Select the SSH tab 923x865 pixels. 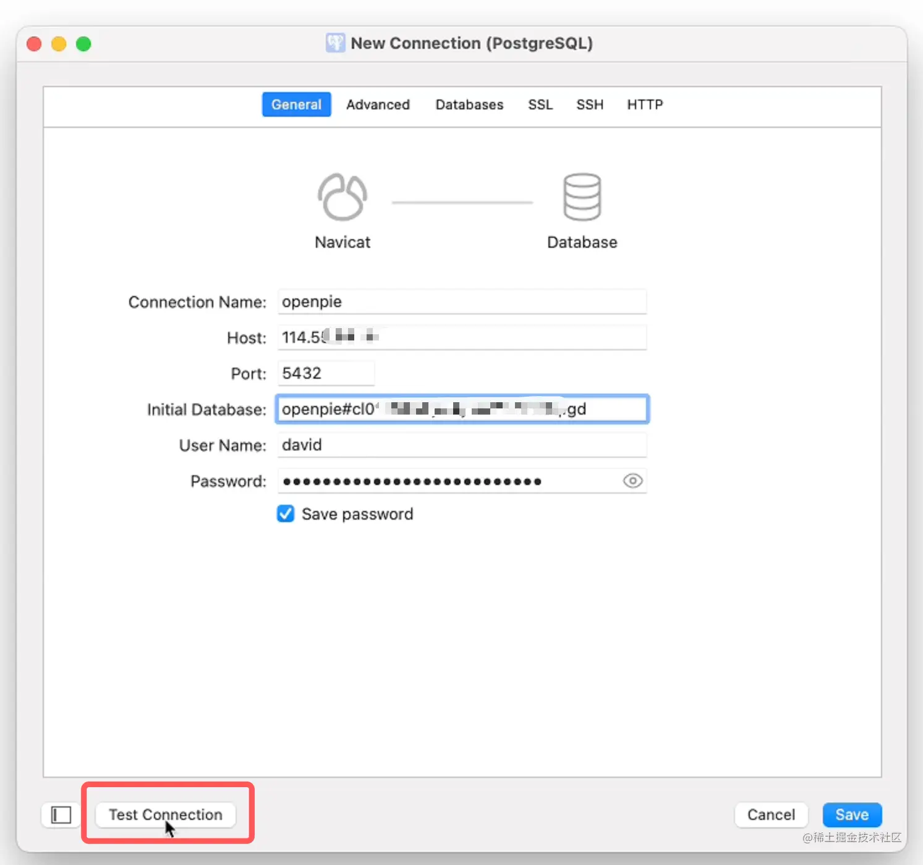(590, 104)
